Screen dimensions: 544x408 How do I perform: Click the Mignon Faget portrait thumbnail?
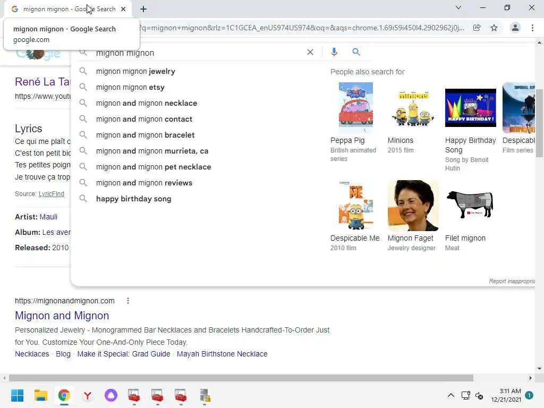[x=413, y=206]
